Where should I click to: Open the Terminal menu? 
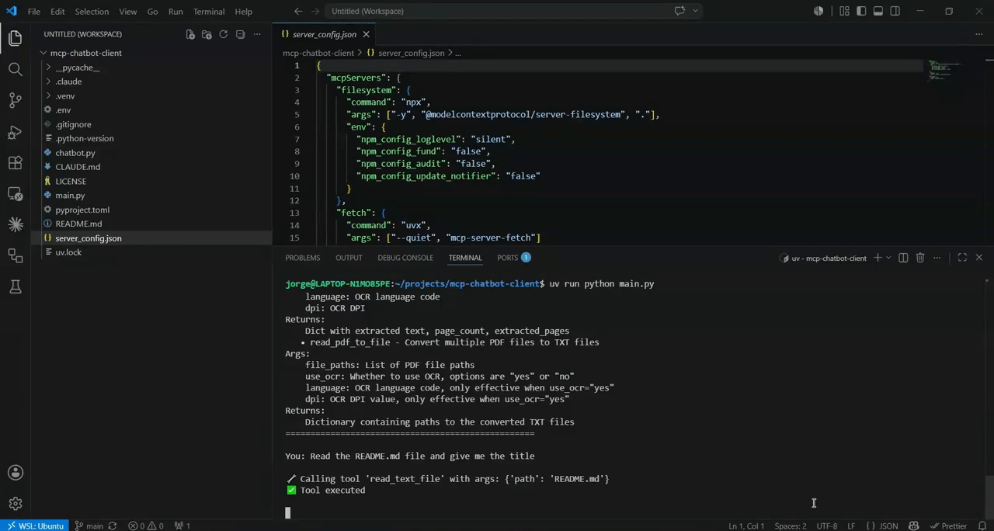click(208, 12)
